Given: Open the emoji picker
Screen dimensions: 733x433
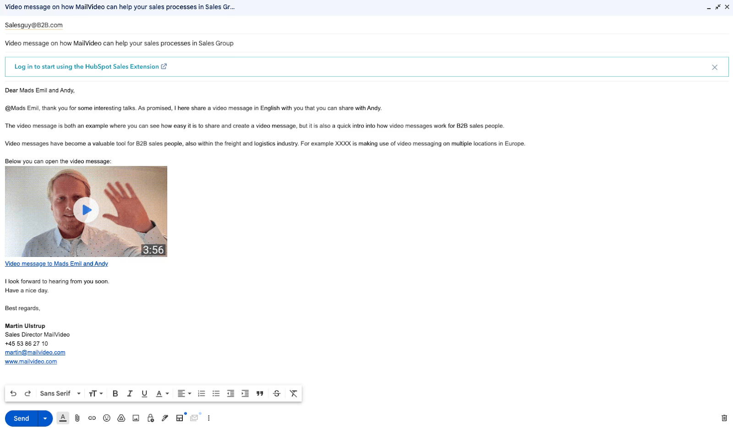Looking at the screenshot, I should click(107, 418).
